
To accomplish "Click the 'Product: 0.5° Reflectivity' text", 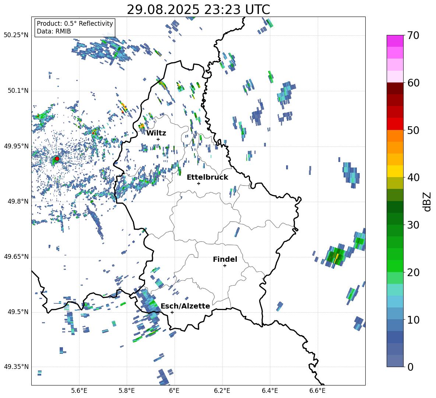I will (75, 24).
